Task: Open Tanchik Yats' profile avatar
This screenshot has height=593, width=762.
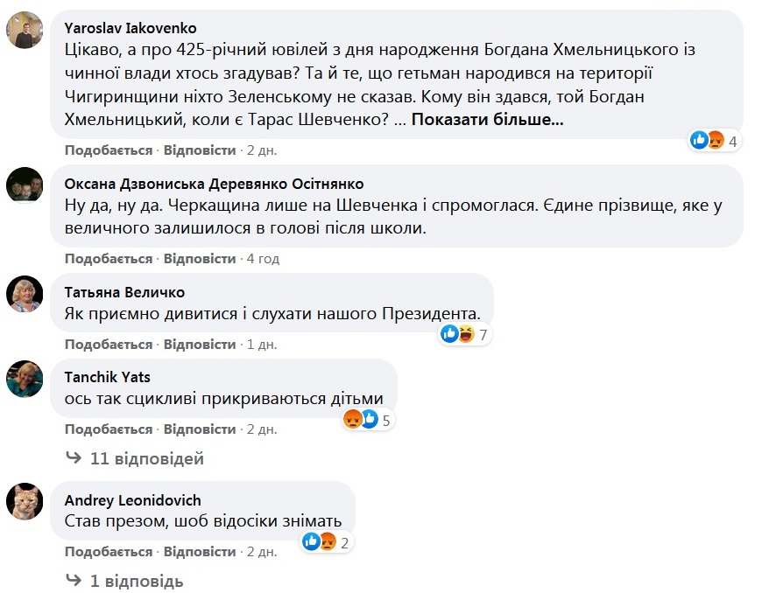Action: pos(25,379)
